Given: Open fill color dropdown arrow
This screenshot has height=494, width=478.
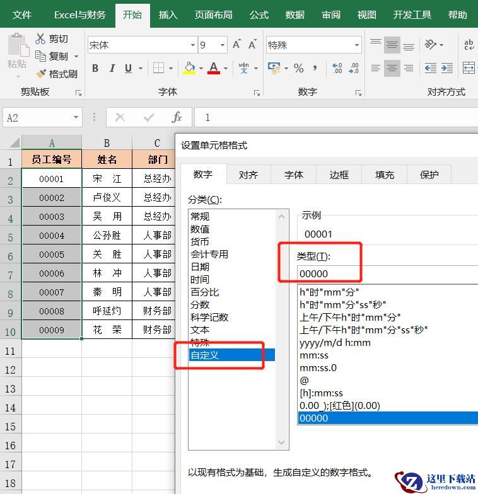Looking at the screenshot, I should pyautogui.click(x=201, y=68).
